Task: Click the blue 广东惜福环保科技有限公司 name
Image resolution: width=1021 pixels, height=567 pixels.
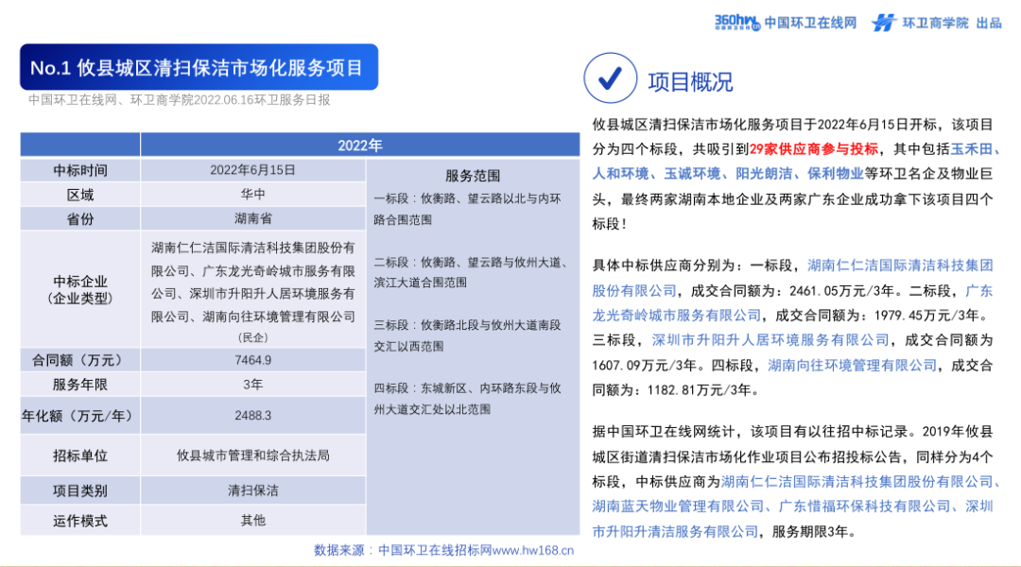Action: [x=865, y=507]
